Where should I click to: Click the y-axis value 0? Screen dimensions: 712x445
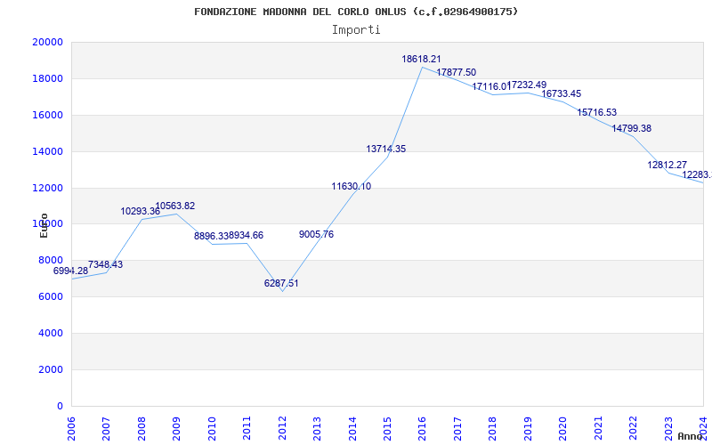tap(60, 406)
